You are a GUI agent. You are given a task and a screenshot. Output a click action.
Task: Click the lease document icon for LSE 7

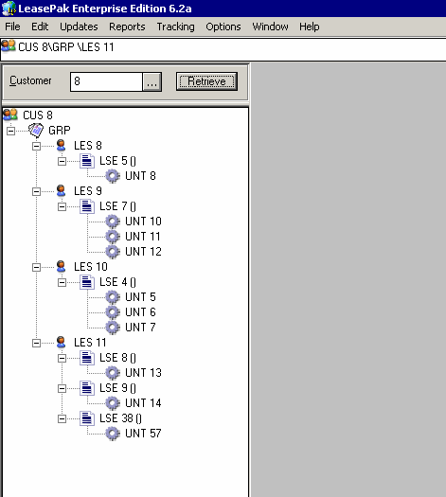(87, 206)
